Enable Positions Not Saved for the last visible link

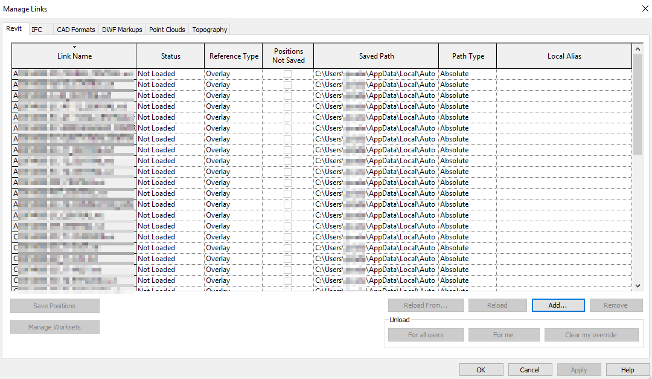click(288, 280)
